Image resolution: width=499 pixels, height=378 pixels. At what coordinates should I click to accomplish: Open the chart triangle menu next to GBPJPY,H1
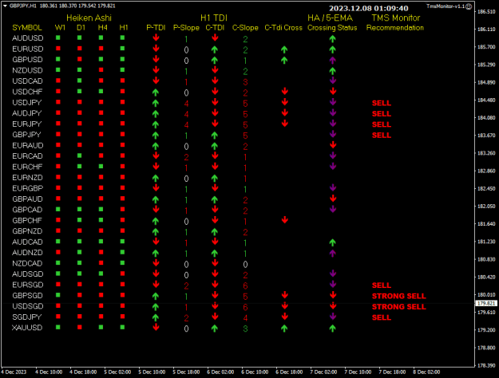[5, 6]
